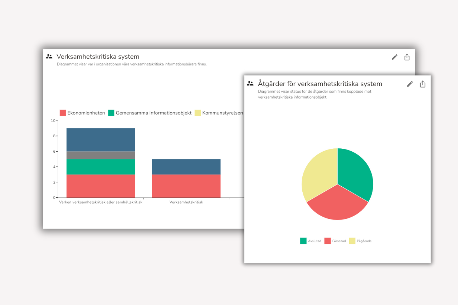Screen dimensions: 458x305
Task: Toggle the Ekonomienheten legend entry
Action: coord(82,113)
